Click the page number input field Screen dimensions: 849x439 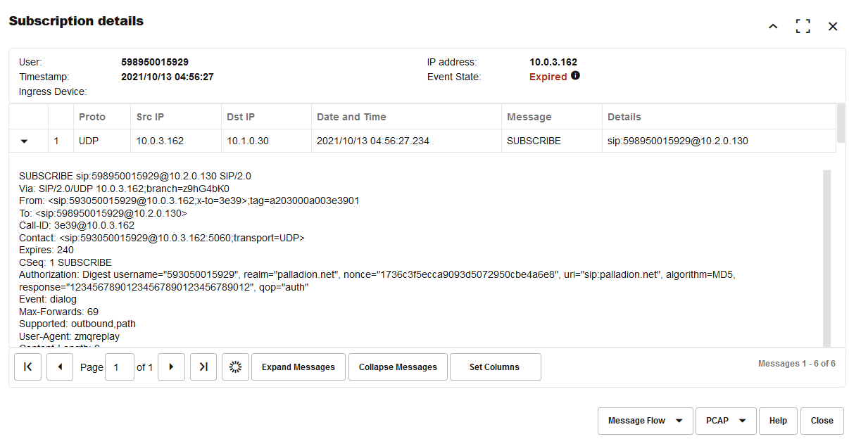[x=120, y=367]
